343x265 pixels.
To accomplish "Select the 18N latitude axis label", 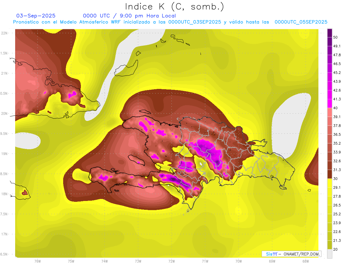I will click(x=5, y=194).
